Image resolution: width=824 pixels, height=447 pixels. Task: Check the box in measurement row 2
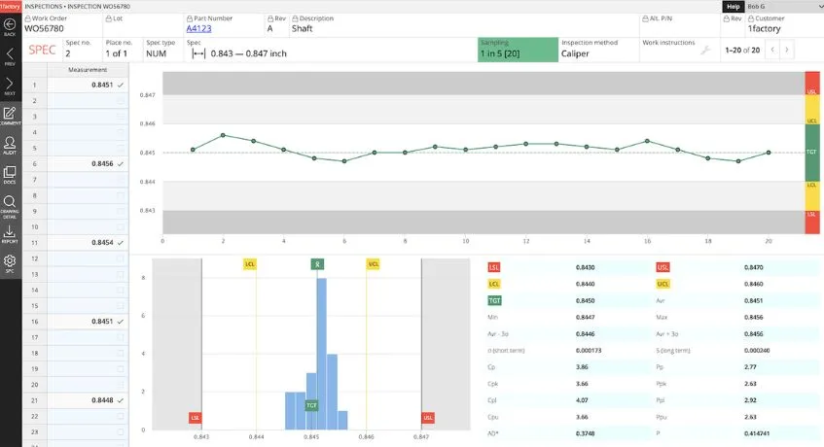[121, 101]
